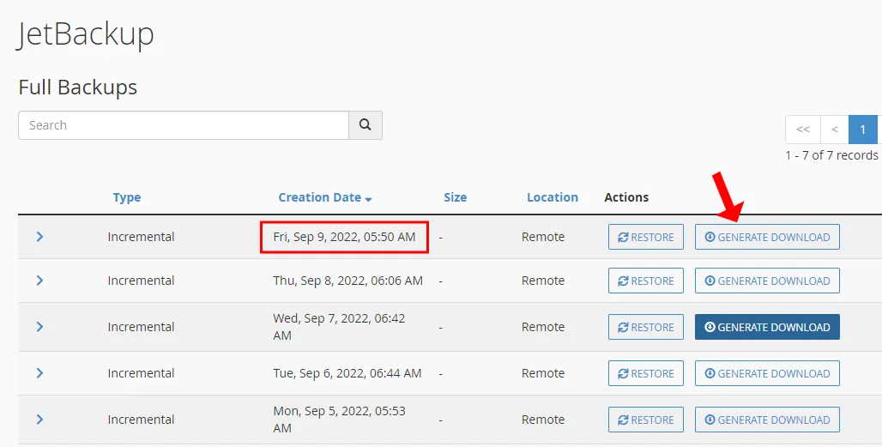Generate download for Thu, Sep 8 backup
Image resolution: width=882 pixels, height=447 pixels.
(767, 281)
